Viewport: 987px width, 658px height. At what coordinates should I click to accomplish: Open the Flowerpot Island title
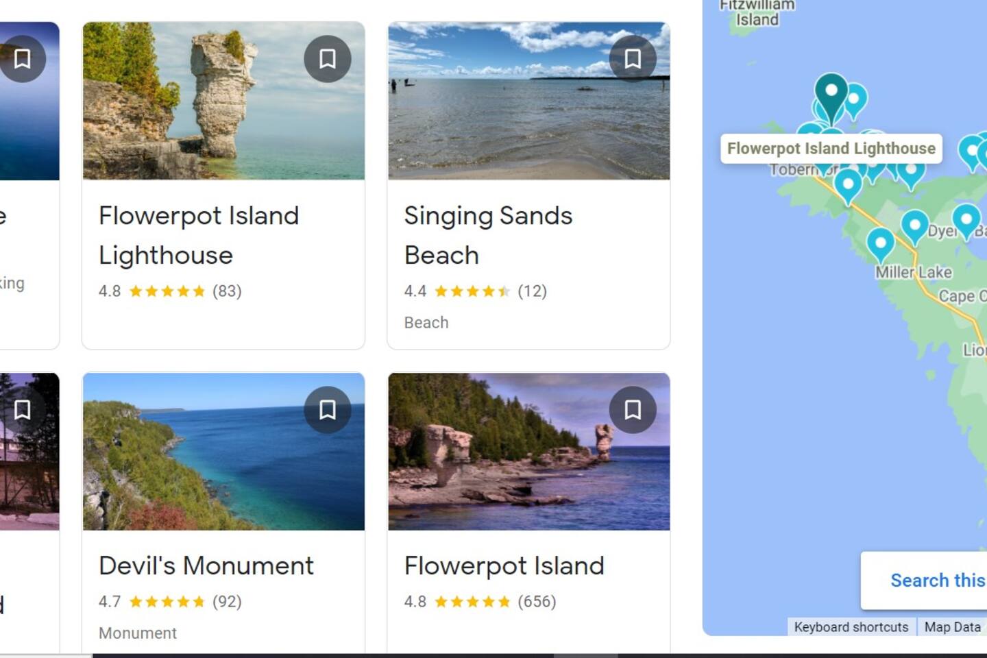[504, 565]
